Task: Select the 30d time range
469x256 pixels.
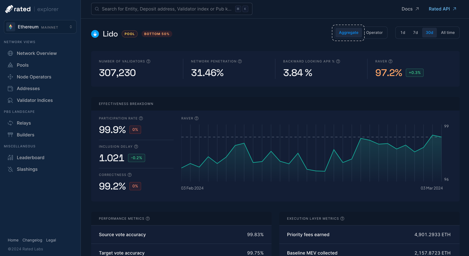Action: (x=429, y=33)
